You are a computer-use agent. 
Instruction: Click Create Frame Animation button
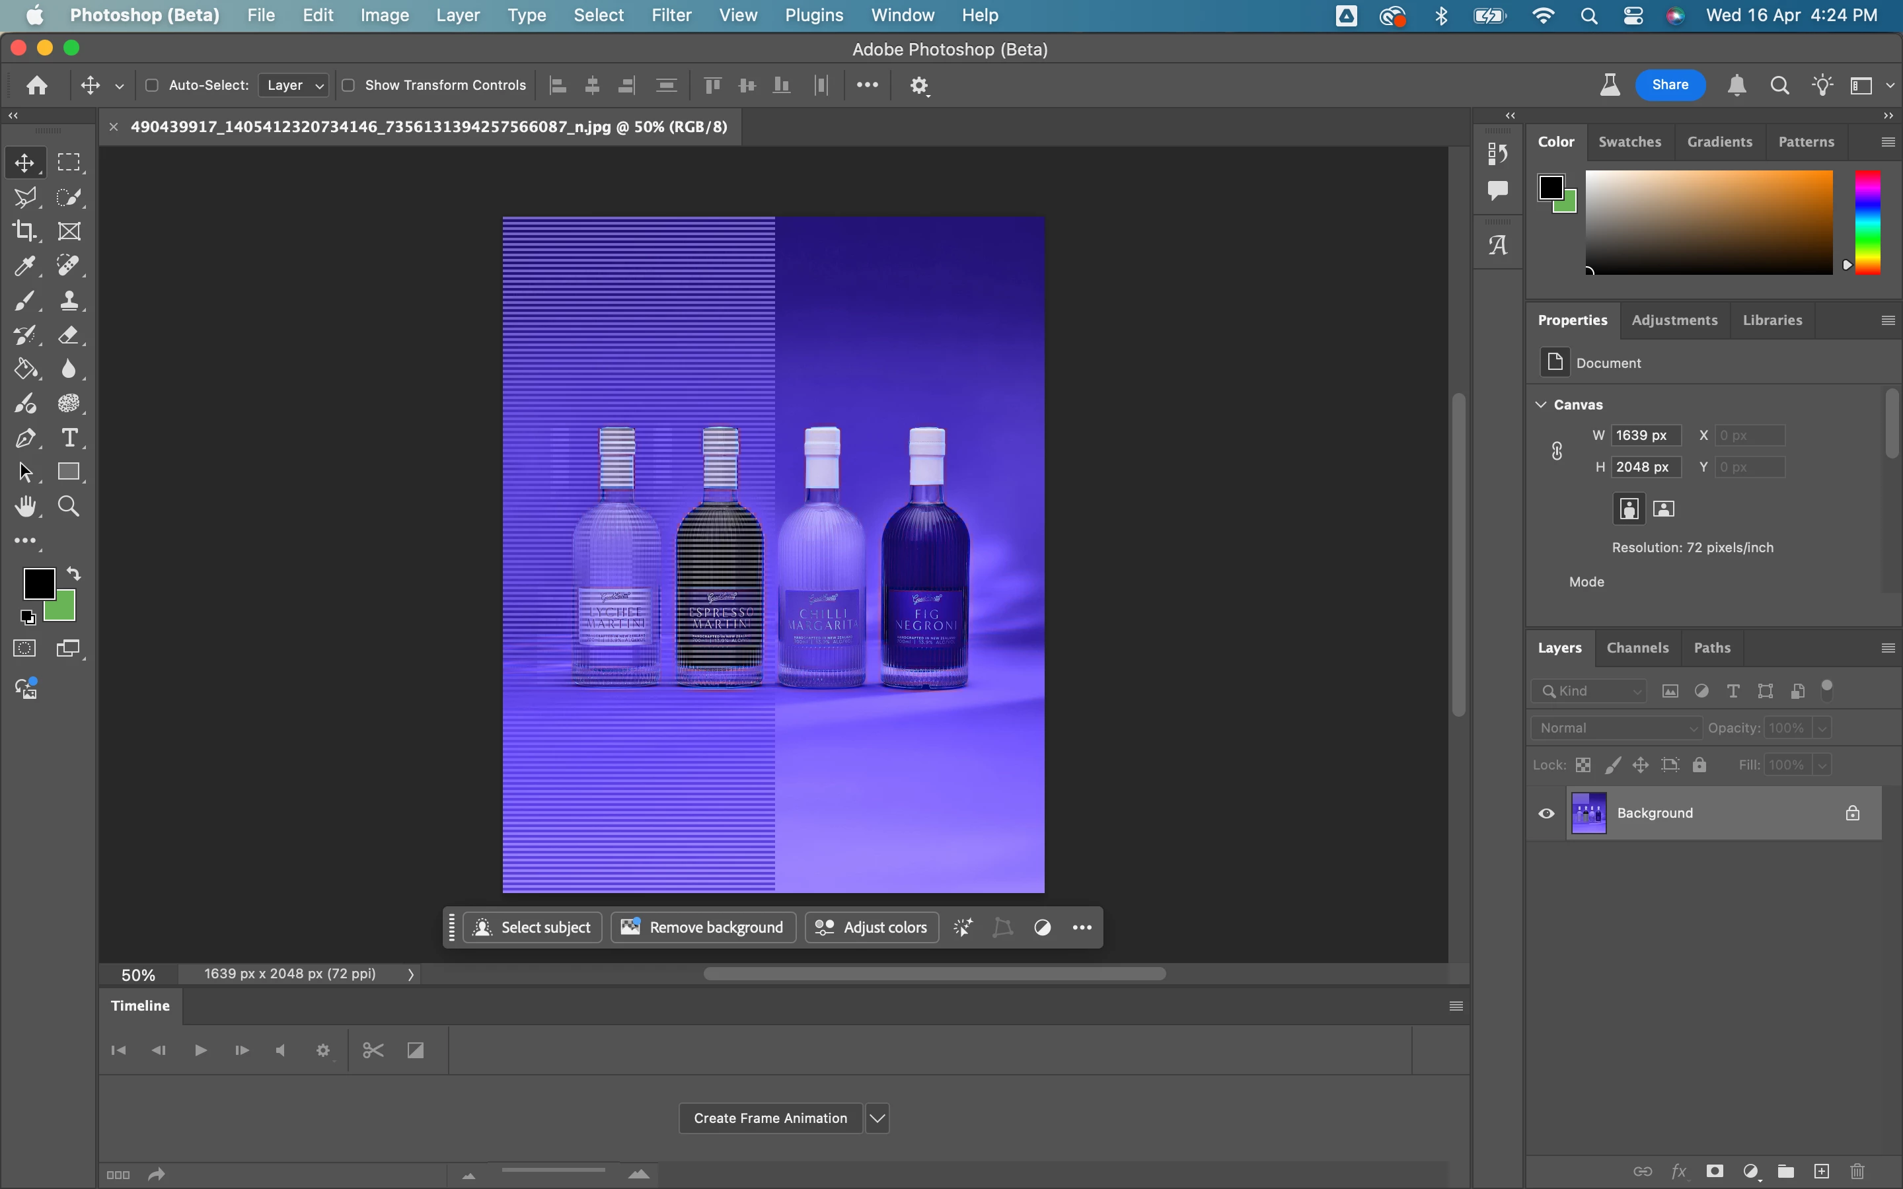pos(770,1118)
